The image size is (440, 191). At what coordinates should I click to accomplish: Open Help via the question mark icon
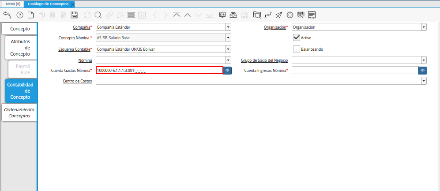coord(20,15)
